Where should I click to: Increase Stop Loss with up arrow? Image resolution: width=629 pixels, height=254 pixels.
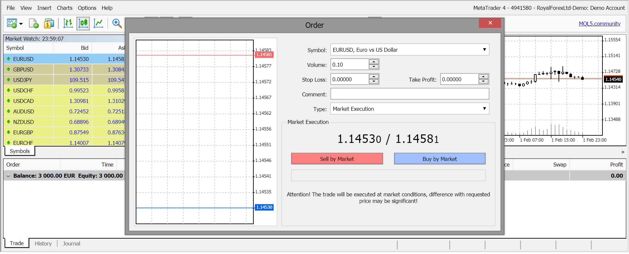(x=374, y=77)
